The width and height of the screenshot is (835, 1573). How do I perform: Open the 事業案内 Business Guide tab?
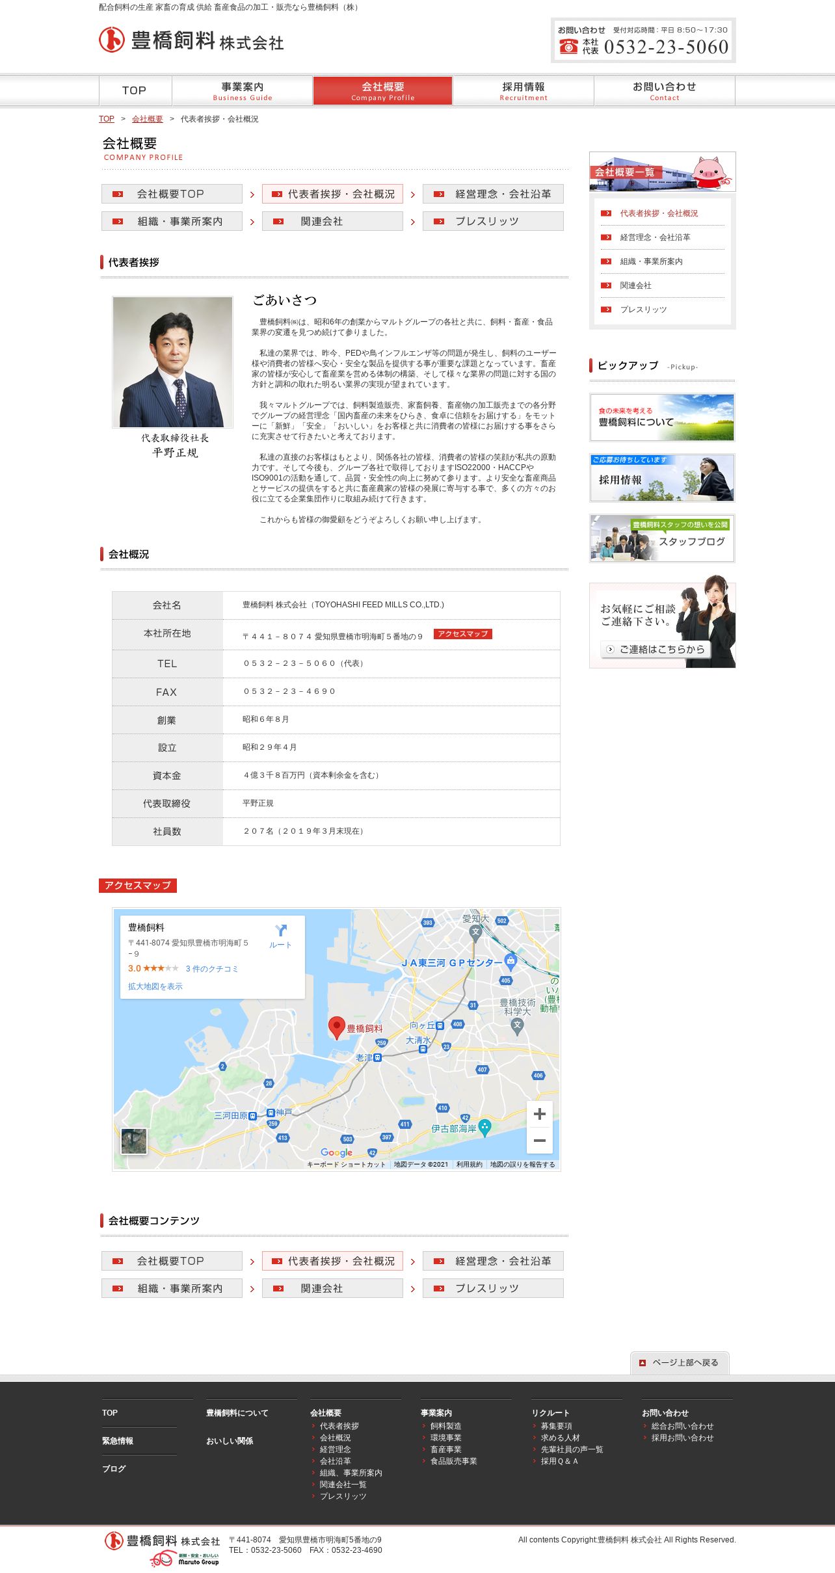point(242,90)
